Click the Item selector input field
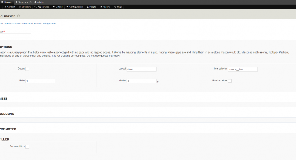This screenshot has height=160, width=296. click(x=243, y=69)
